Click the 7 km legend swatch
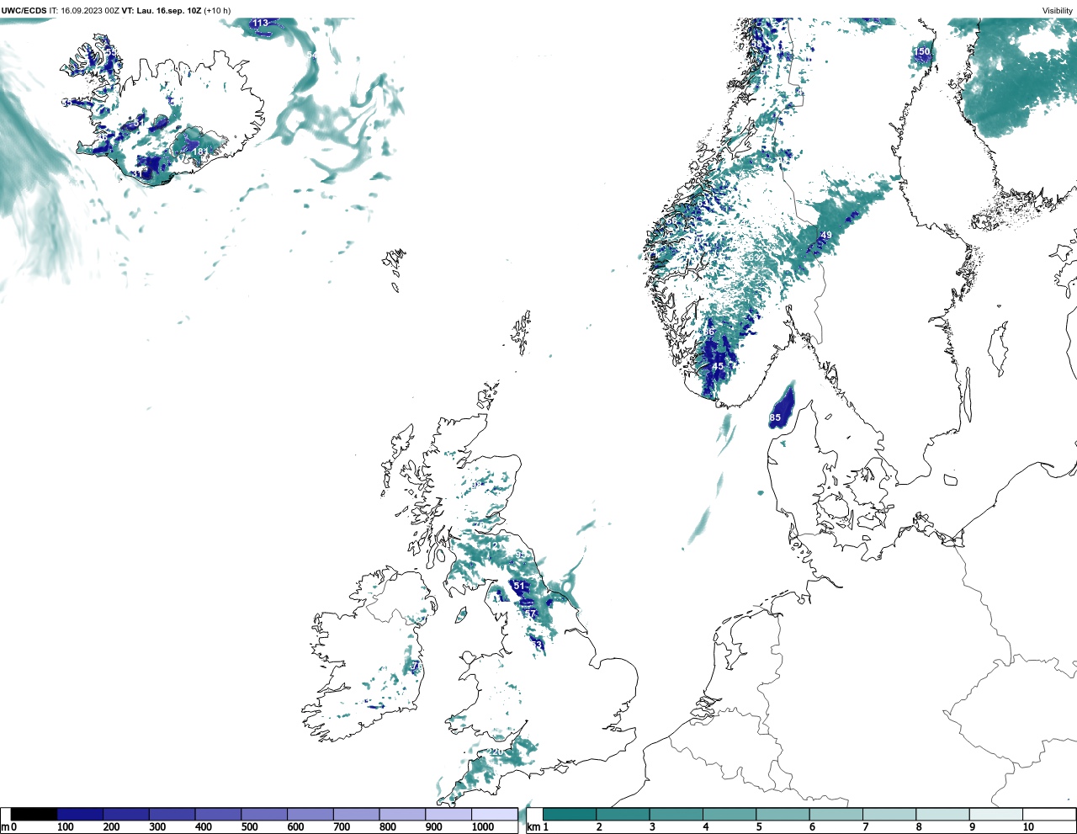The height and width of the screenshot is (834, 1077). 889,815
